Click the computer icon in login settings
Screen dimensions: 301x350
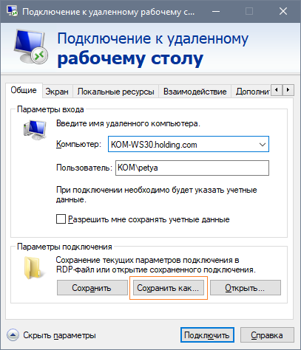[x=35, y=130]
